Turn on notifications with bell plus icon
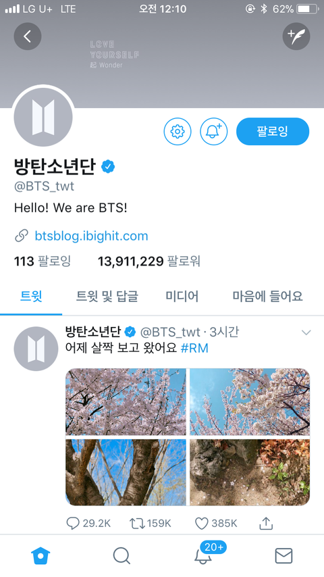This screenshot has width=324, height=577. point(214,131)
